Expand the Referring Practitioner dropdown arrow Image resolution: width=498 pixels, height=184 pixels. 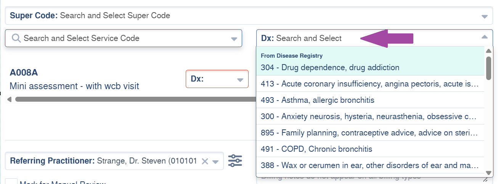pyautogui.click(x=216, y=162)
